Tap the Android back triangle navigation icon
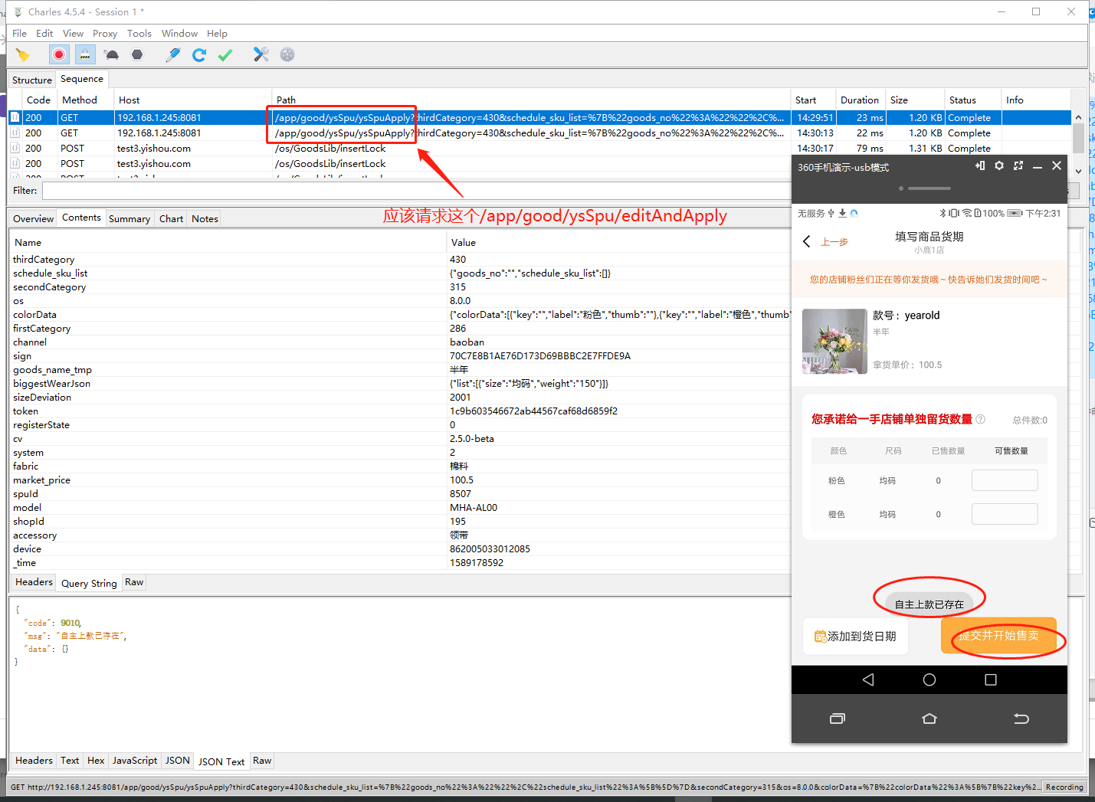1095x802 pixels. coord(868,679)
